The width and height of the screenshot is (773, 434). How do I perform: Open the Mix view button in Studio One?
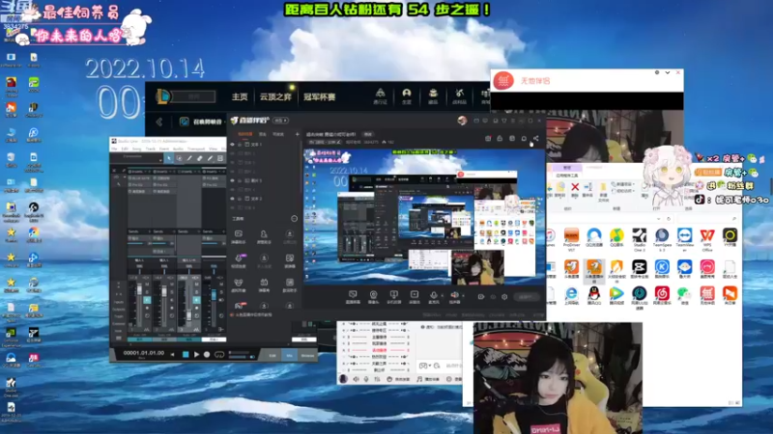pos(289,355)
